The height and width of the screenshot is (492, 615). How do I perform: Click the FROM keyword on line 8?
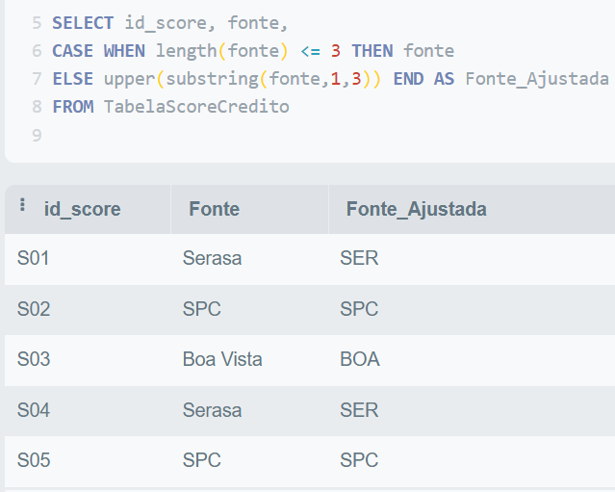click(73, 107)
